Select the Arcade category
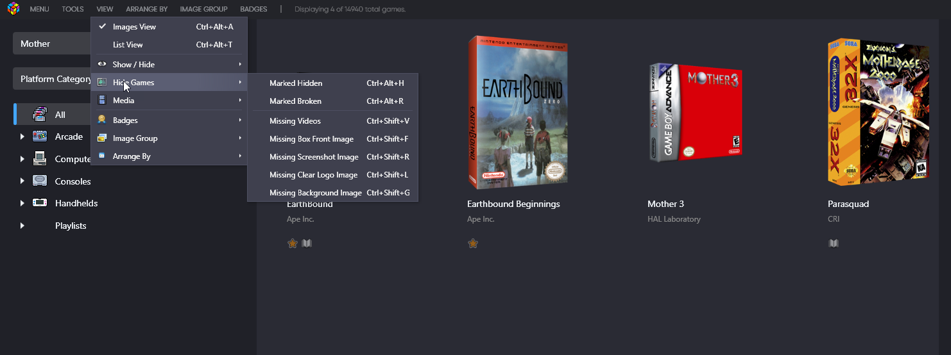The height and width of the screenshot is (355, 951). click(x=69, y=136)
